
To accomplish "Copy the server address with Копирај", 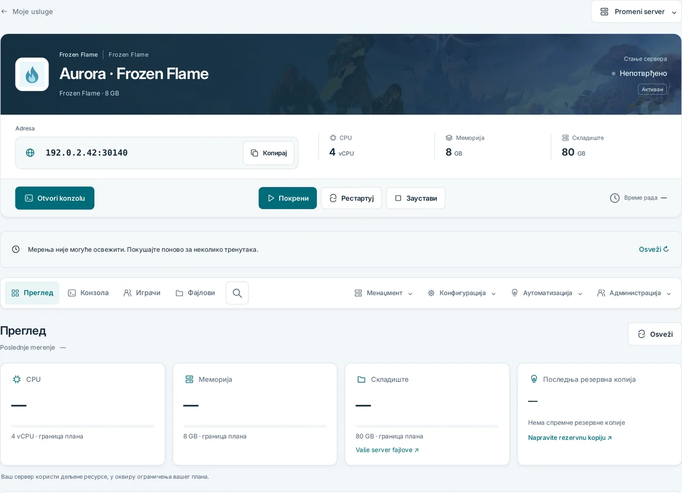I will (269, 153).
